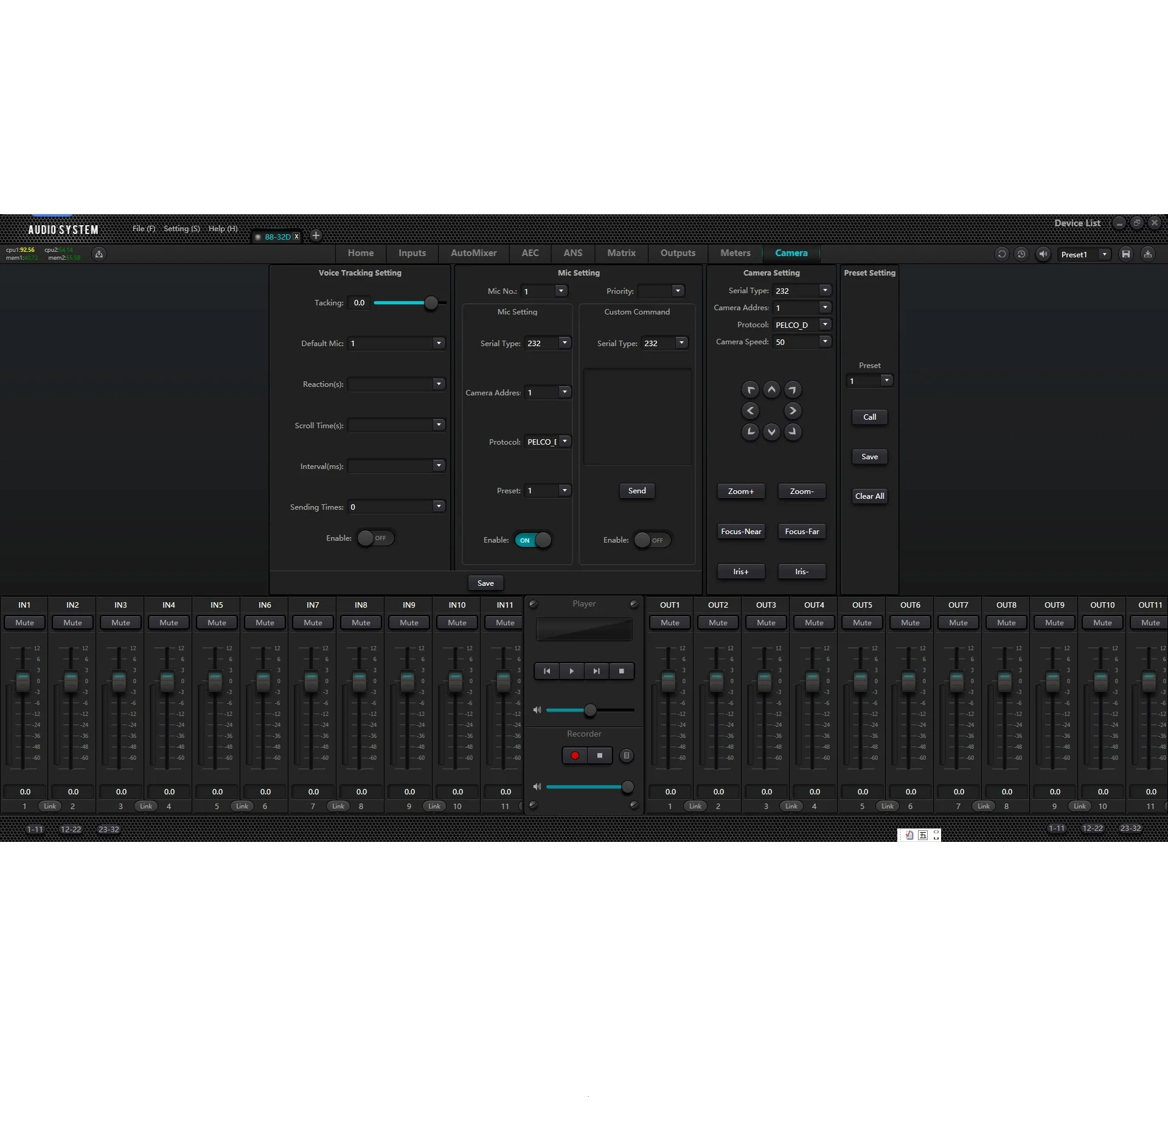Click the pan camera left arrow
Screen dimensions: 1168x1143
750,411
